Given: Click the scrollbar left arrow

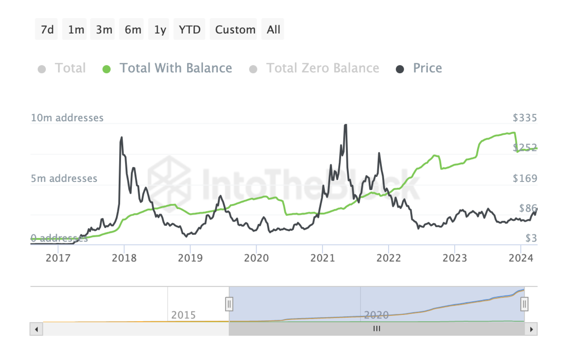Looking at the screenshot, I should coord(36,329).
